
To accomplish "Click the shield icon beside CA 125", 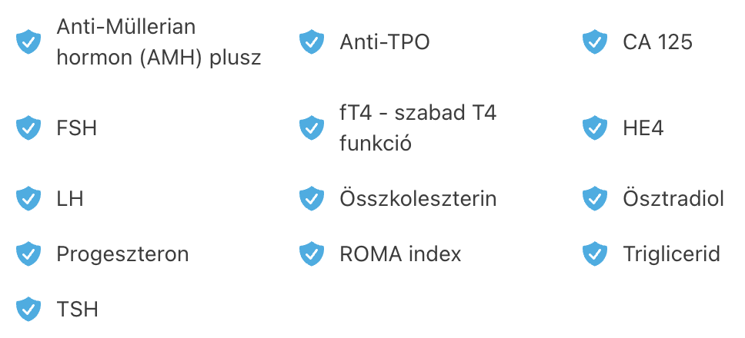I will (595, 41).
